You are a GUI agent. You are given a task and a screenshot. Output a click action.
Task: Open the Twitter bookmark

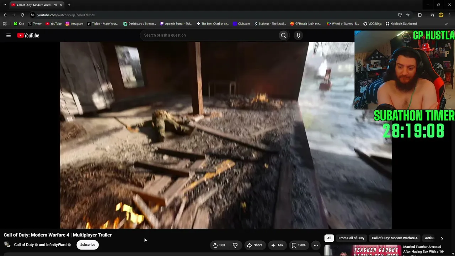point(35,24)
